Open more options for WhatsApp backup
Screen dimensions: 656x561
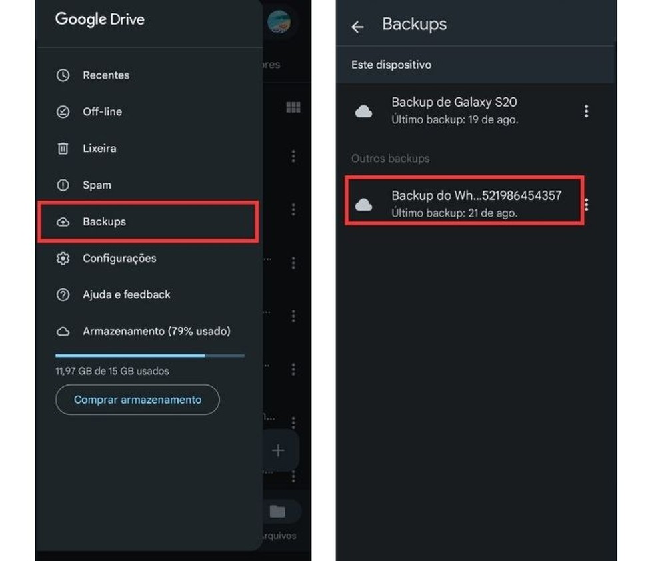pos(587,205)
